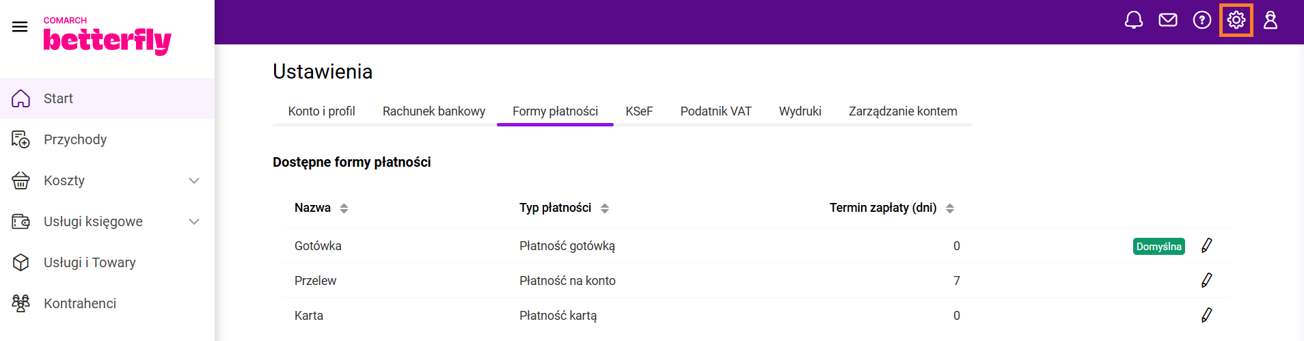Image resolution: width=1304 pixels, height=341 pixels.
Task: Expand the Koszty sidebar section
Action: (194, 180)
